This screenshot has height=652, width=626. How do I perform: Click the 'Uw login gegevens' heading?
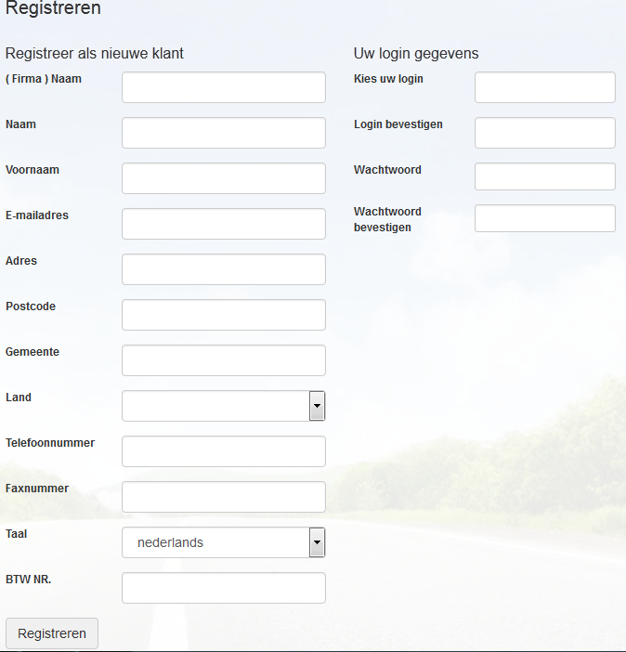pyautogui.click(x=416, y=54)
